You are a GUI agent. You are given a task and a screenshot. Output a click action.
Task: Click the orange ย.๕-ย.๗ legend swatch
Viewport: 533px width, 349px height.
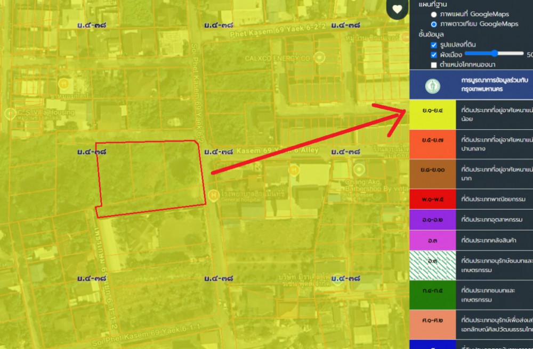pos(432,144)
